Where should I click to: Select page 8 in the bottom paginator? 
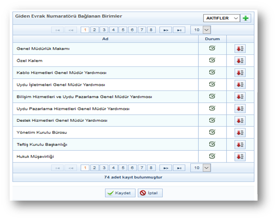pos(152,168)
